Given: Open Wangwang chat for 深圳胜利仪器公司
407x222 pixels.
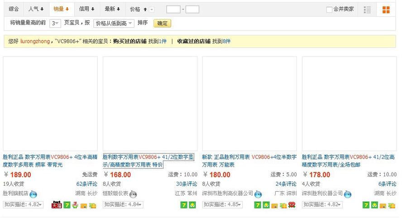Looking at the screenshot, I should tap(348, 194).
